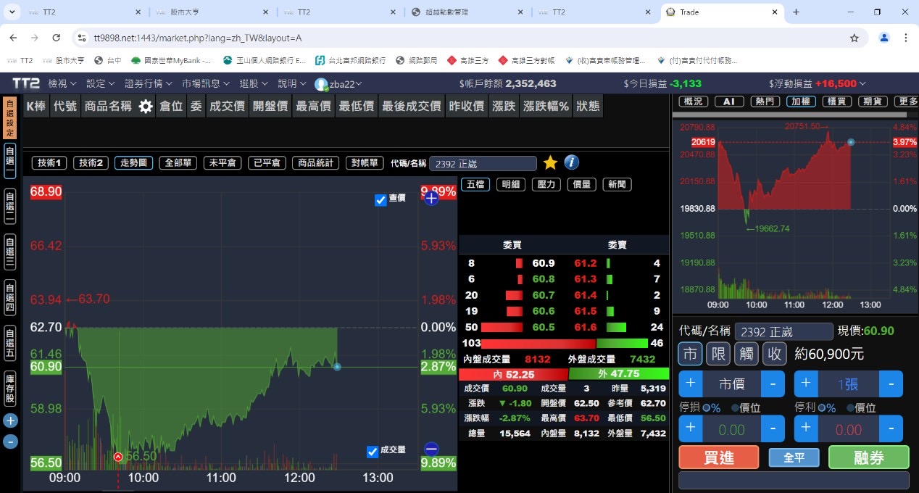Screen dimensions: 919x493
Task: Decrease 停損 value with minus button
Action: 773,428
